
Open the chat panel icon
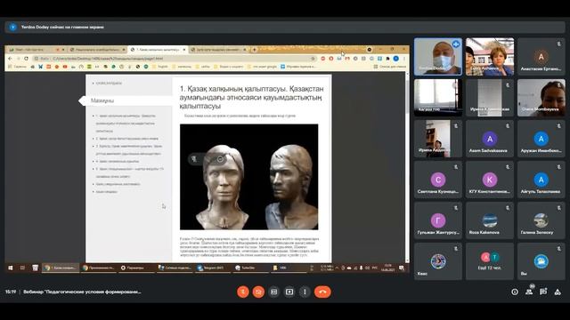(543, 292)
